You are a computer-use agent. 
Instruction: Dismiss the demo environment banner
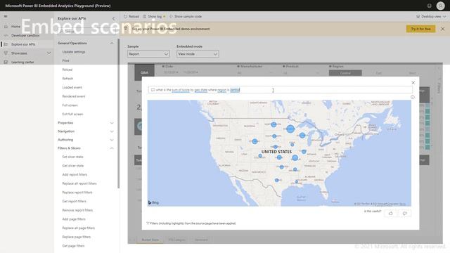click(x=442, y=29)
